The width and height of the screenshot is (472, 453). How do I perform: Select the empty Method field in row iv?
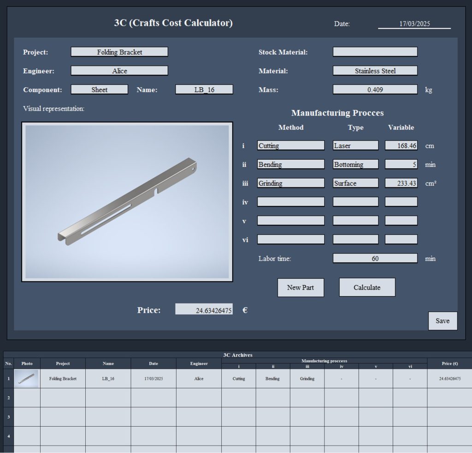pyautogui.click(x=290, y=202)
